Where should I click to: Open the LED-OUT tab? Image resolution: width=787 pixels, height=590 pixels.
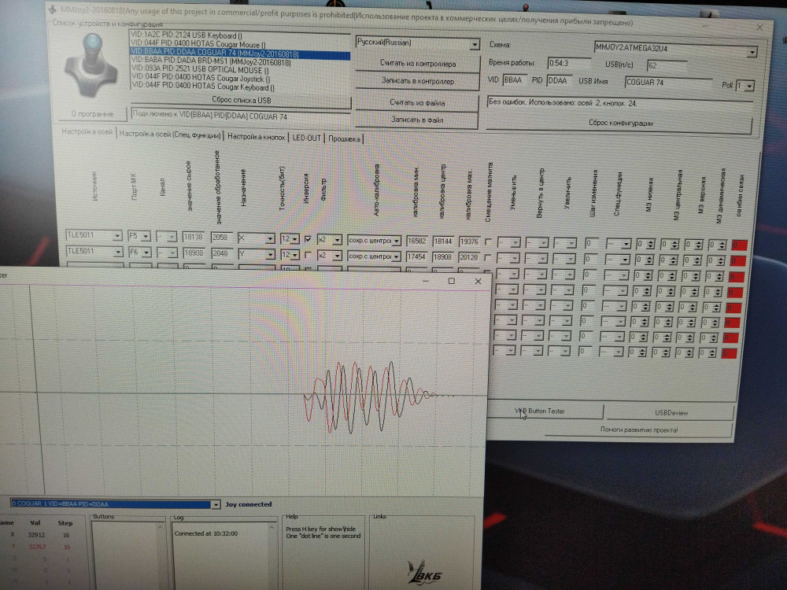tap(305, 138)
